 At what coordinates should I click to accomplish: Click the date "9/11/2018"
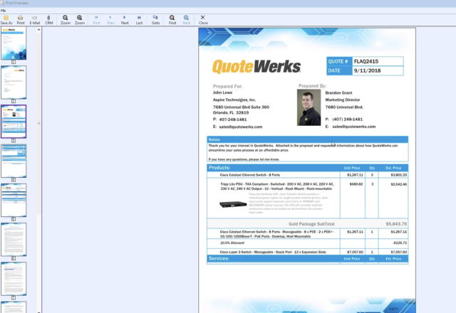point(368,70)
